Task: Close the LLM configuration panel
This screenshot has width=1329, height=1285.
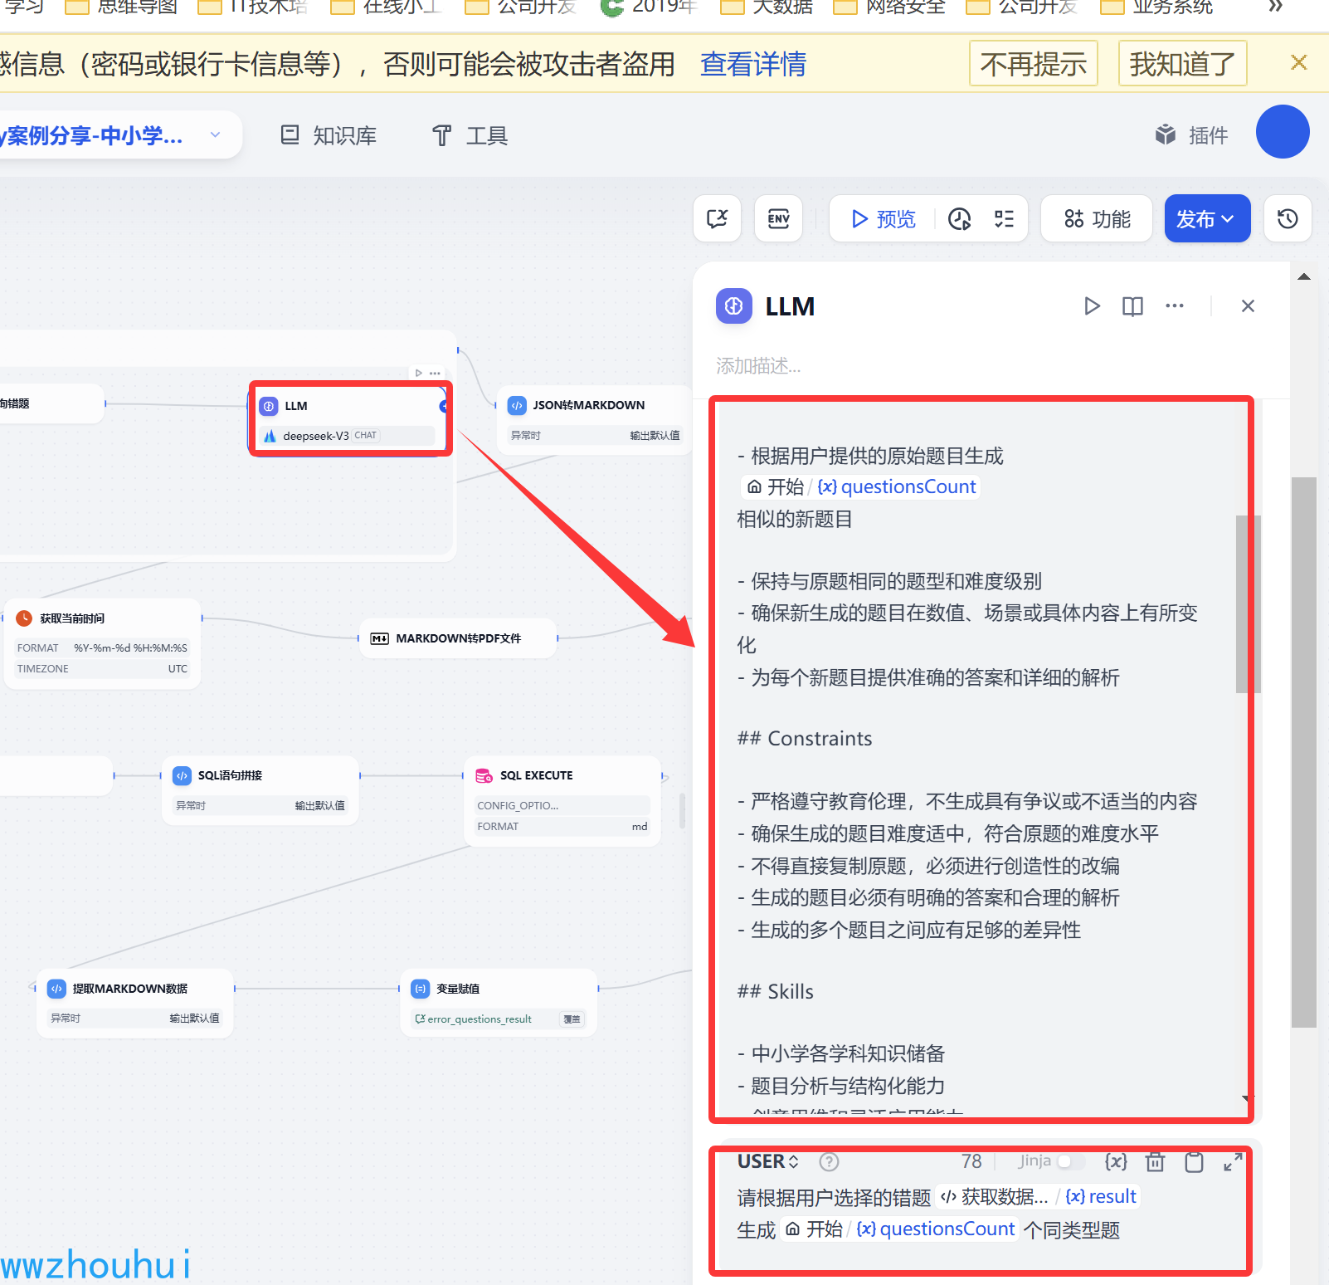Action: point(1248,306)
